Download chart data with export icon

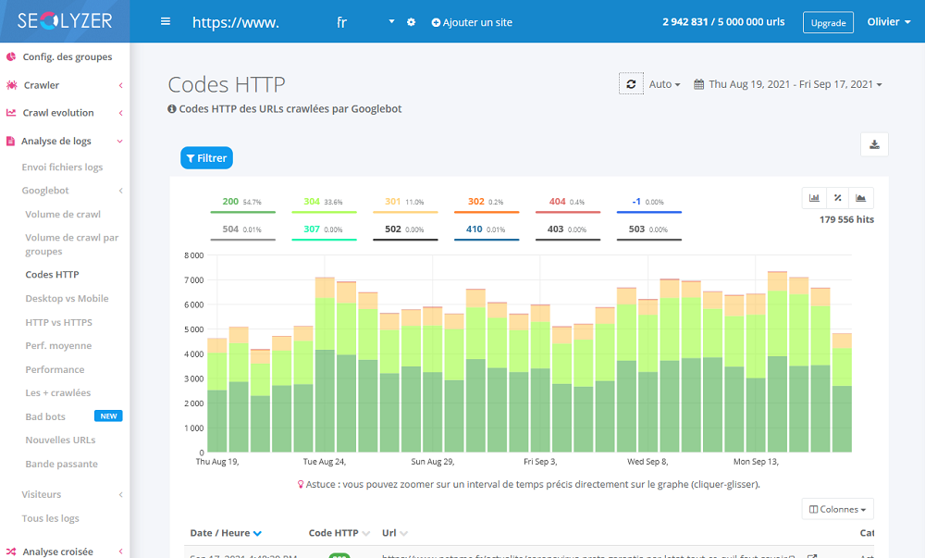click(874, 144)
